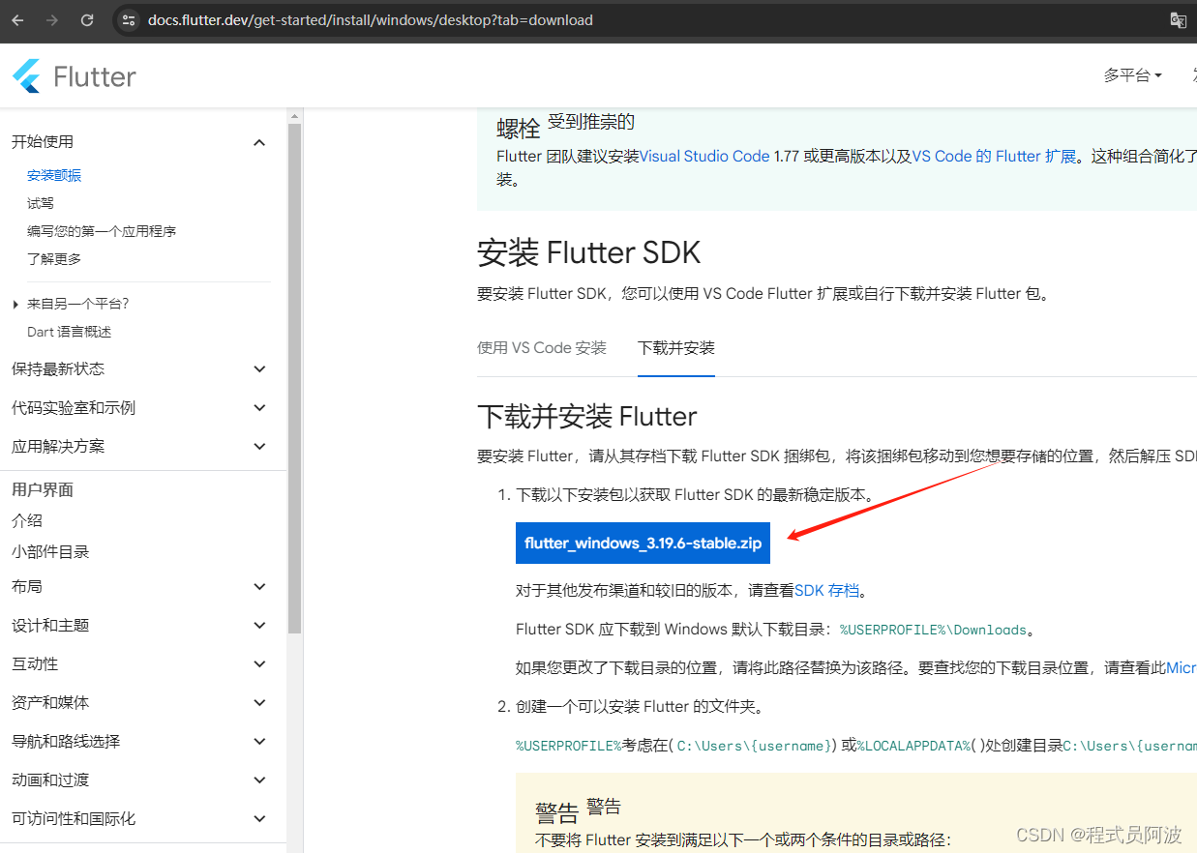This screenshot has width=1197, height=853.
Task: Click 用户界面 sidebar heading
Action: pos(43,490)
